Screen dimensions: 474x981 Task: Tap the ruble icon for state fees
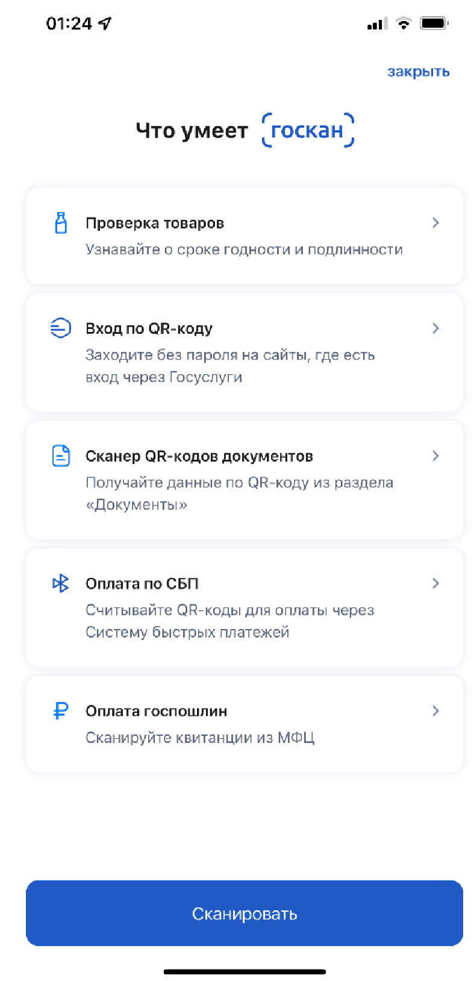click(x=61, y=711)
